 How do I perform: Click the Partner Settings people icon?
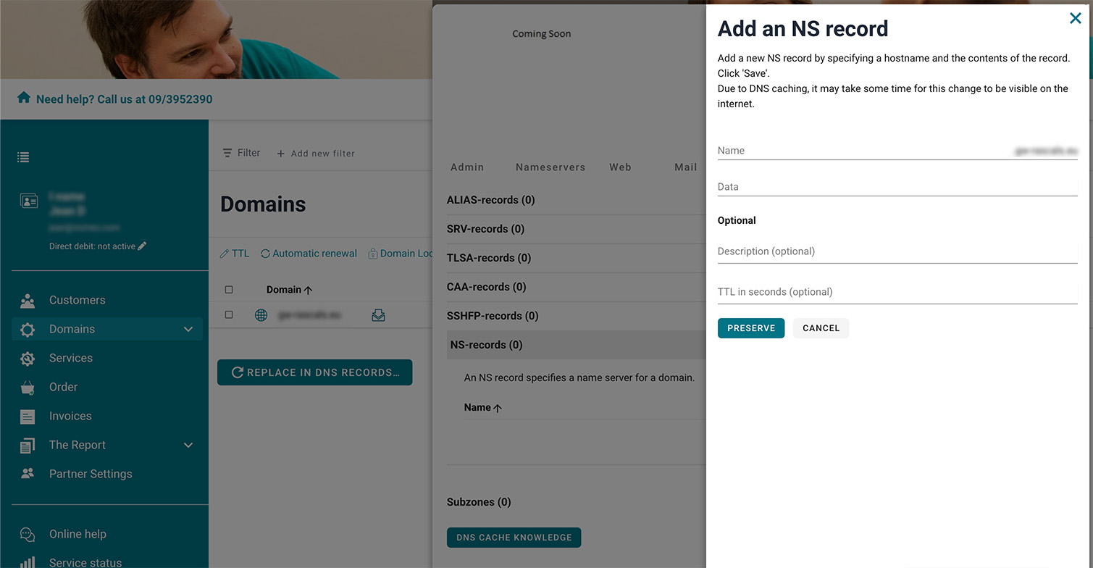(x=28, y=474)
